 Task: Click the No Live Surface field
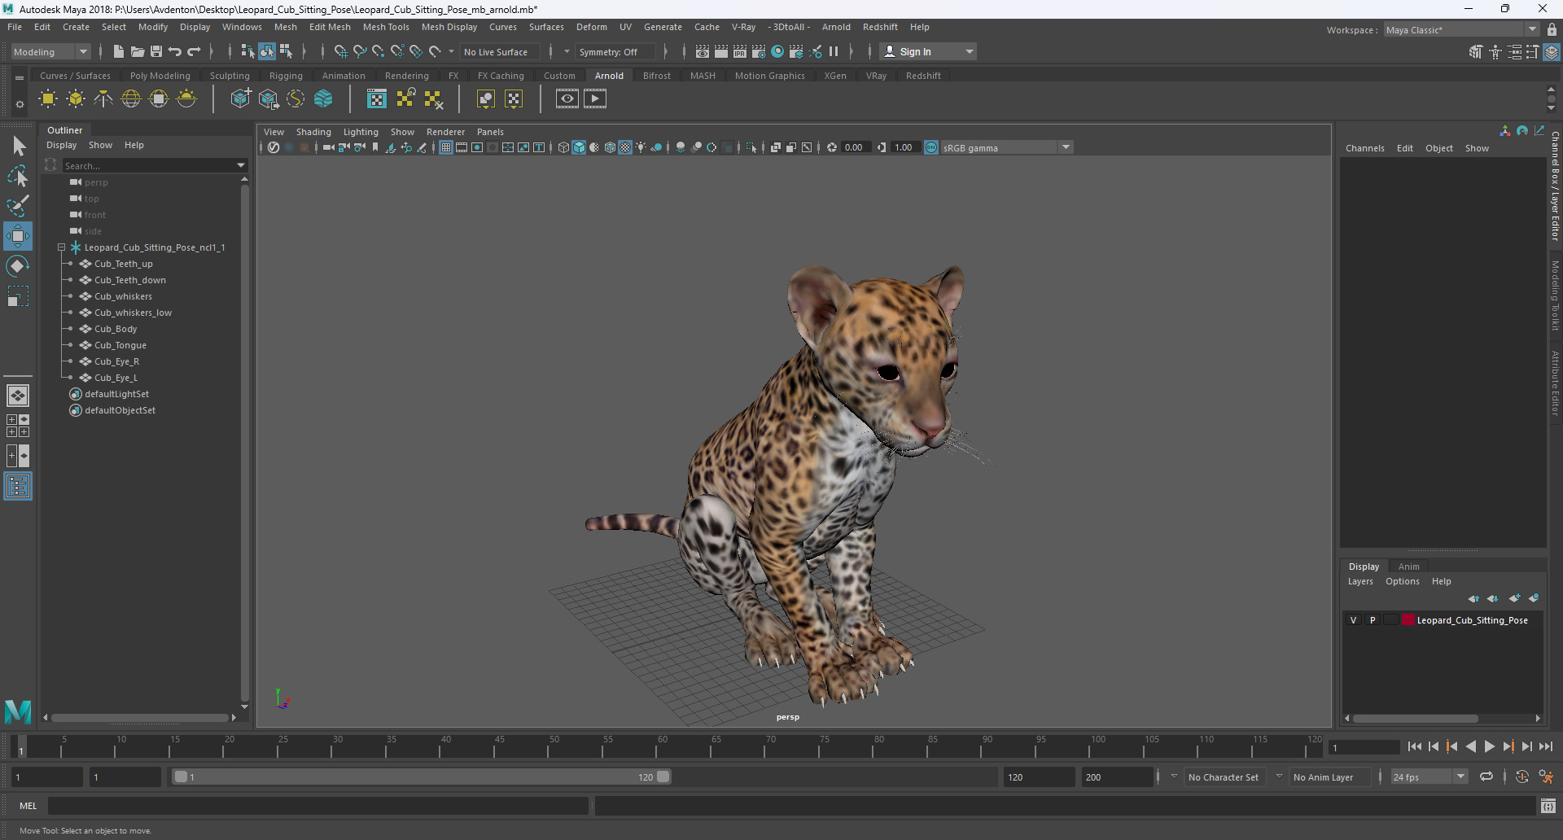coord(498,51)
